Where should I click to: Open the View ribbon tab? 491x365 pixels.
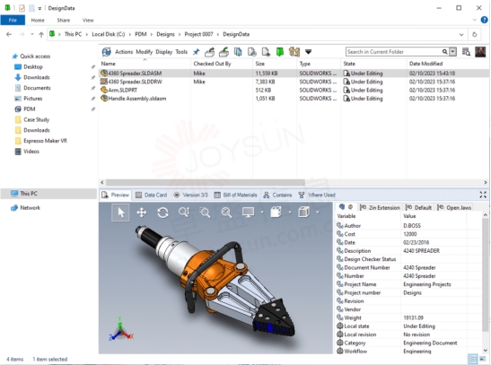88,20
